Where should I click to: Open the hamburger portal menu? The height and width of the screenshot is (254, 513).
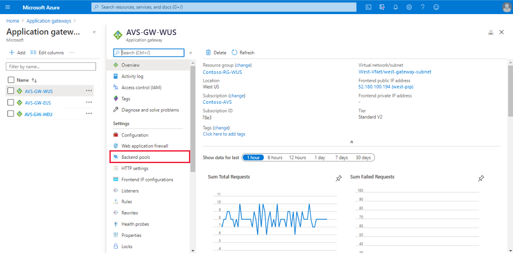pyautogui.click(x=7, y=7)
